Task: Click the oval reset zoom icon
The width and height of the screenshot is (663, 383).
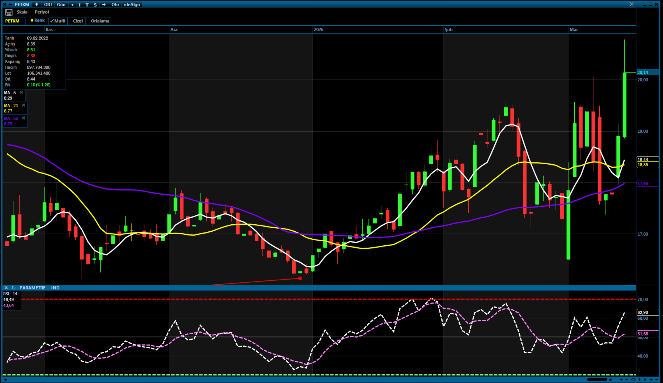Action: 633,380
